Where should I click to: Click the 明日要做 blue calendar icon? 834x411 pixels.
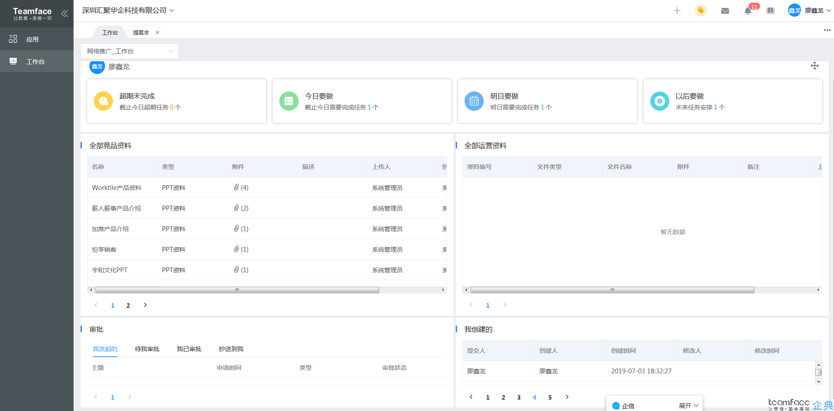[474, 101]
